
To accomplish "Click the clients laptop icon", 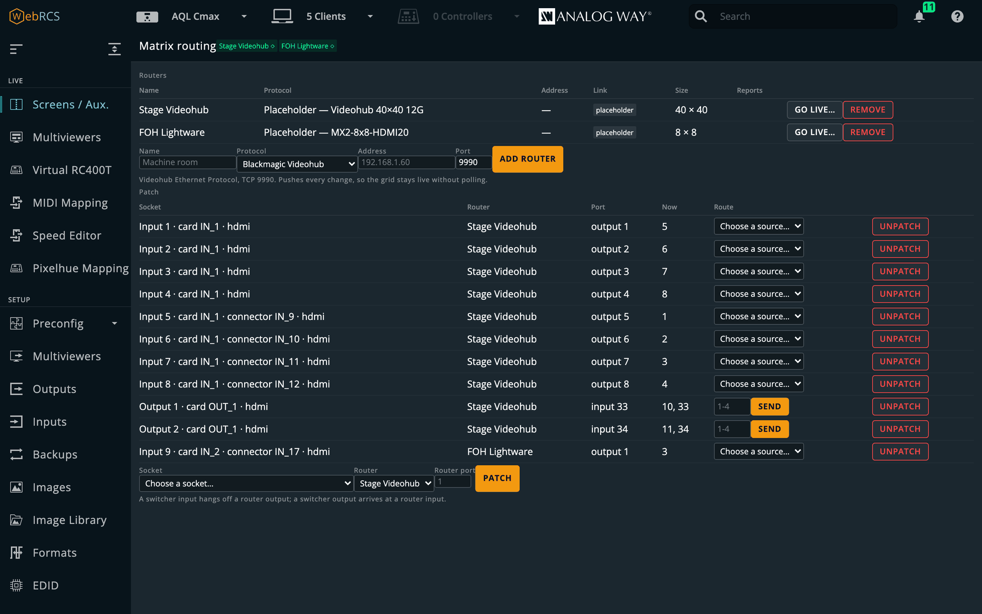I will tap(282, 16).
